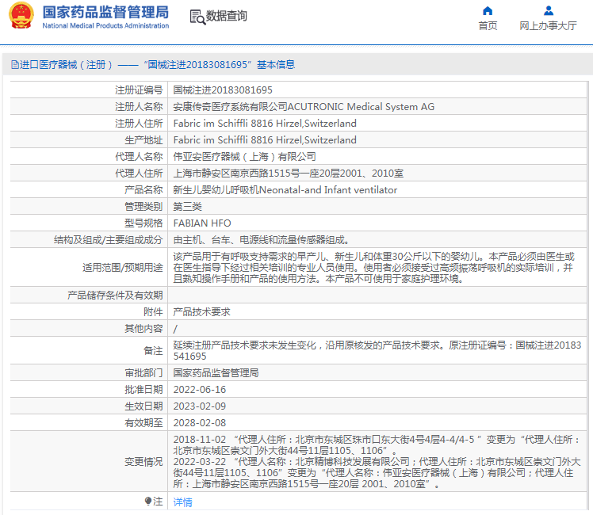The image size is (593, 515).
Task: Click the approval date 2022-06-16
Action: [x=200, y=390]
